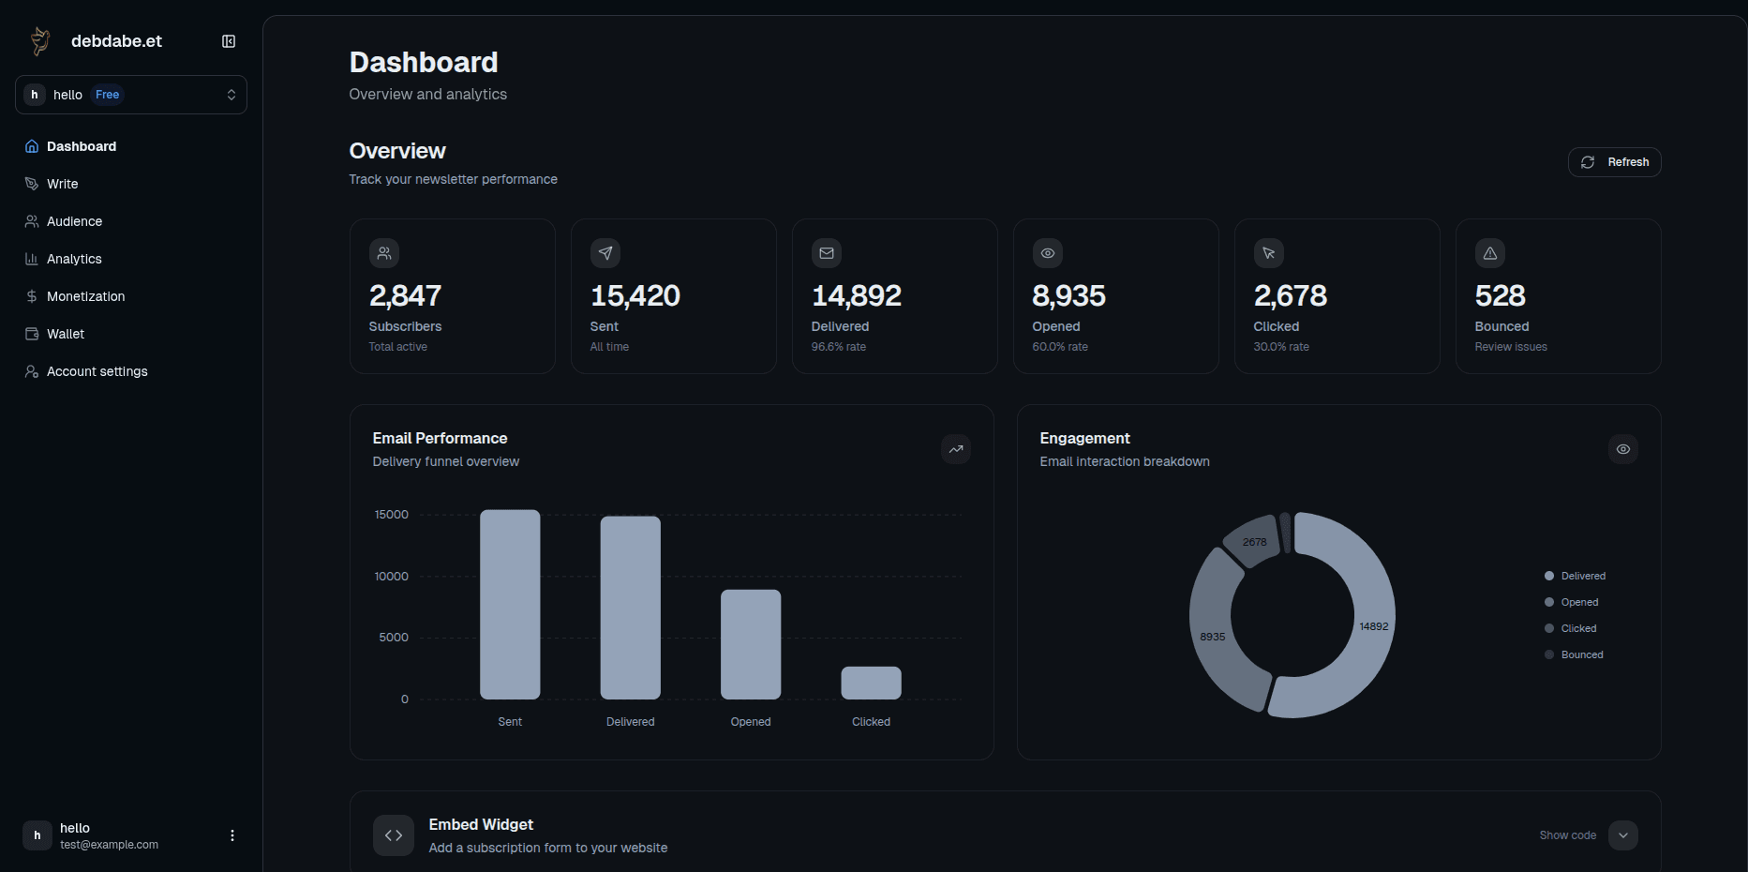Collapse the sidebar using the panel icon
Viewport: 1748px width, 872px height.
point(229,41)
